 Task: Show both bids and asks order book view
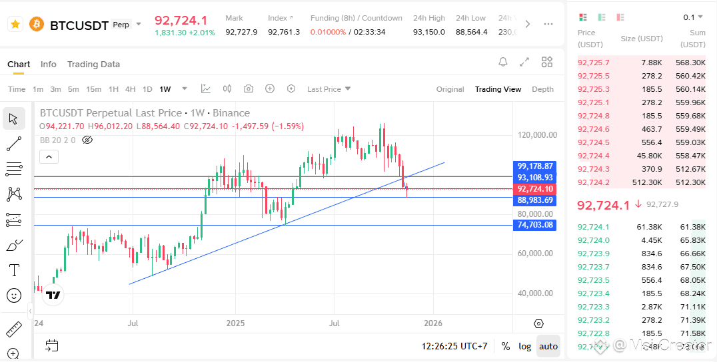click(x=582, y=17)
